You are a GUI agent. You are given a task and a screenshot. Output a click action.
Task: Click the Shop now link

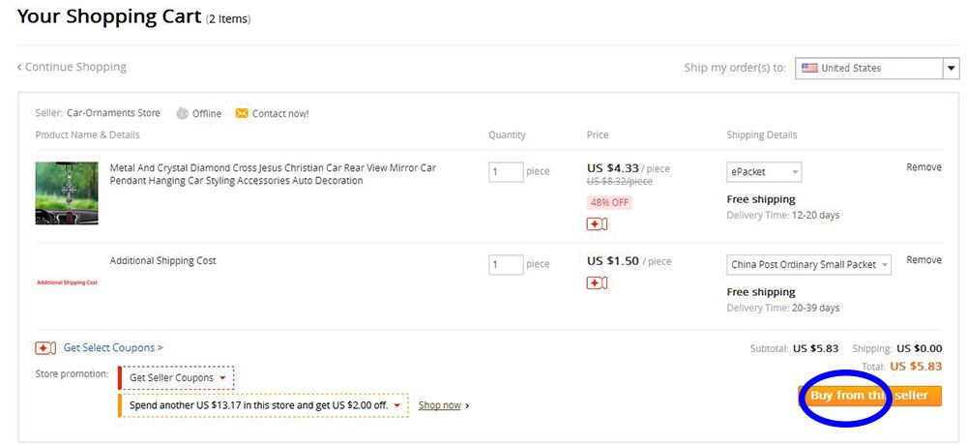point(440,405)
